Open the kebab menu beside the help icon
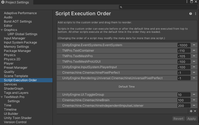Screen dimensions: 199x125 tap(195, 14)
